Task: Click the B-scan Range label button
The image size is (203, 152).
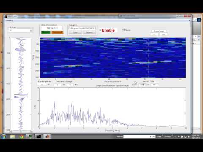Action: coord(159,31)
